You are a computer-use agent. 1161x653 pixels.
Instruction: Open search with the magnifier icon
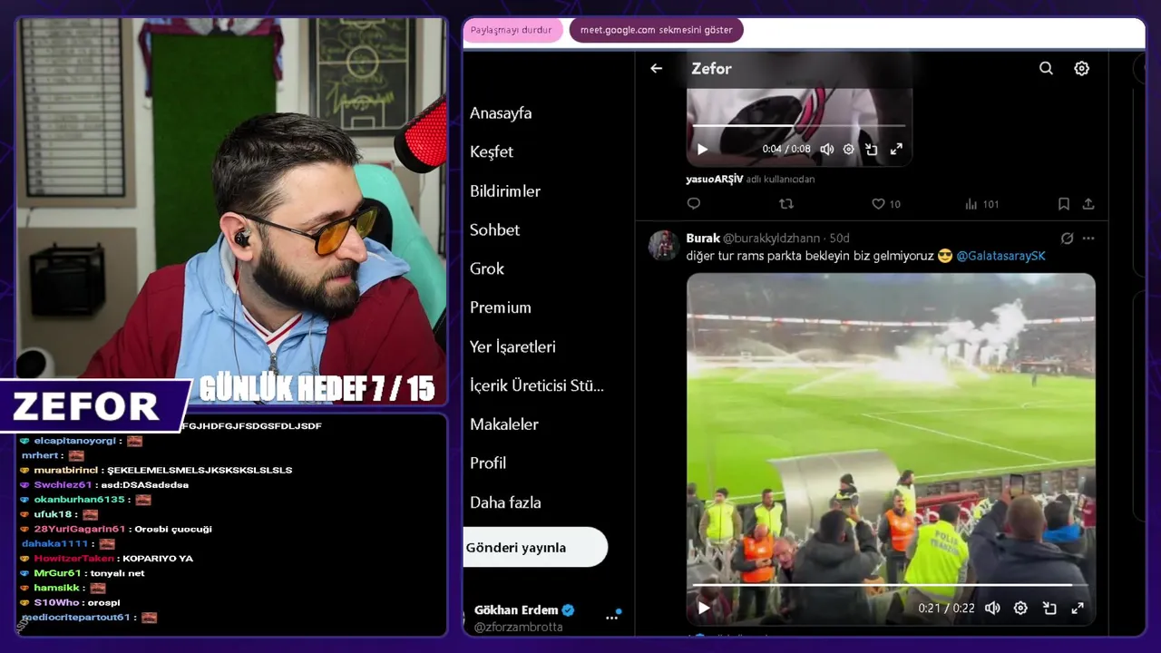pos(1046,68)
